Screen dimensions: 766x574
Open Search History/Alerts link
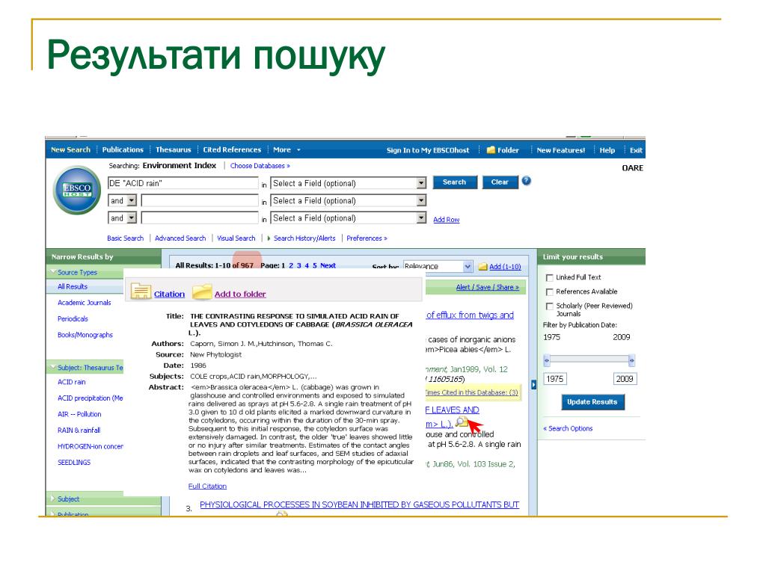(x=304, y=238)
